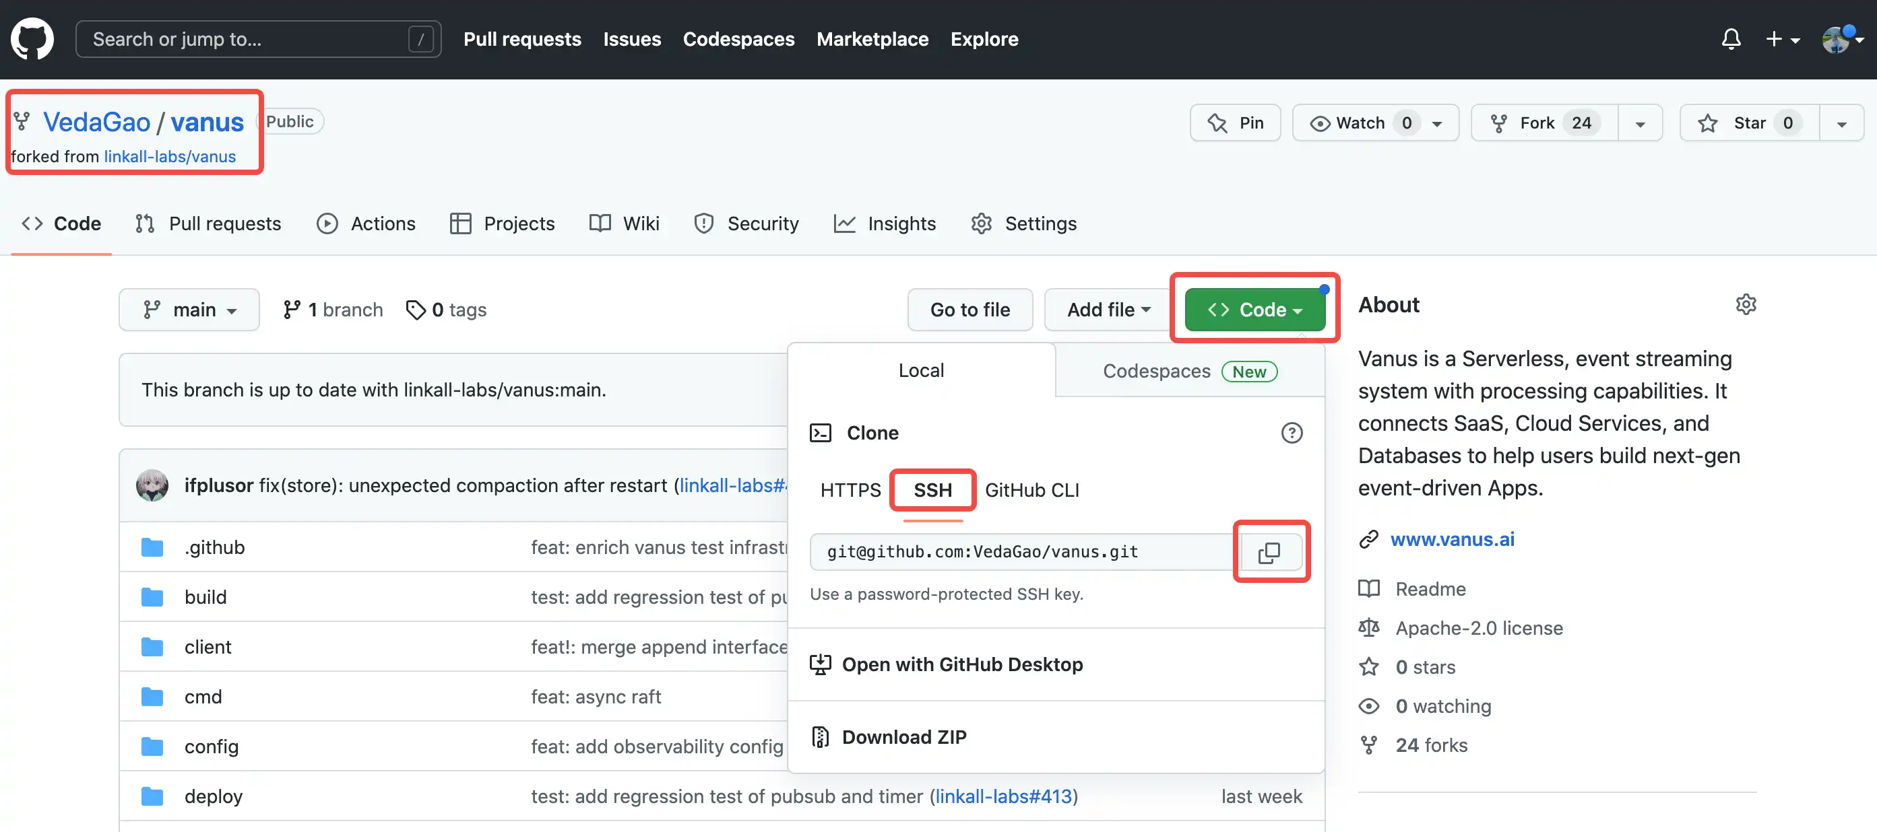
Task: Open the Clone help question icon
Action: (1291, 433)
